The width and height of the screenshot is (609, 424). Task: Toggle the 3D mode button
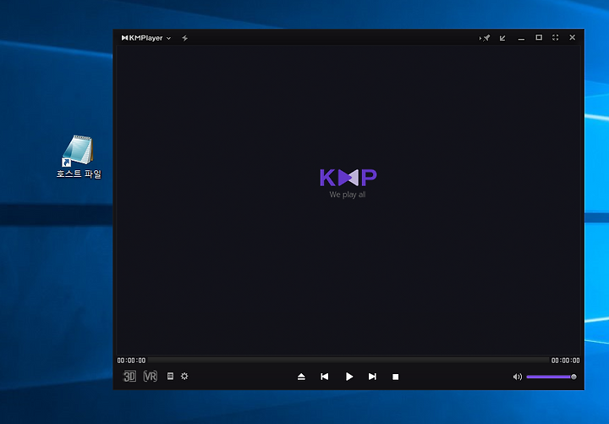pos(129,377)
